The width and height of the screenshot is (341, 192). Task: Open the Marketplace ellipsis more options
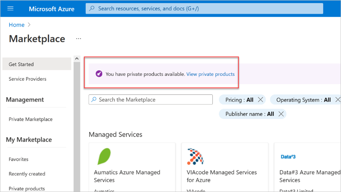[78, 39]
